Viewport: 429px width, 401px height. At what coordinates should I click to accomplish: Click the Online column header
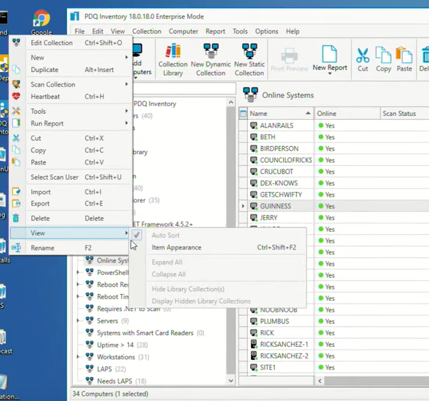[347, 113]
